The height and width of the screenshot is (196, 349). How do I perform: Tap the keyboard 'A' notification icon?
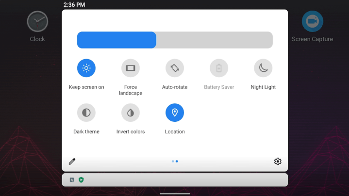[x=72, y=180]
